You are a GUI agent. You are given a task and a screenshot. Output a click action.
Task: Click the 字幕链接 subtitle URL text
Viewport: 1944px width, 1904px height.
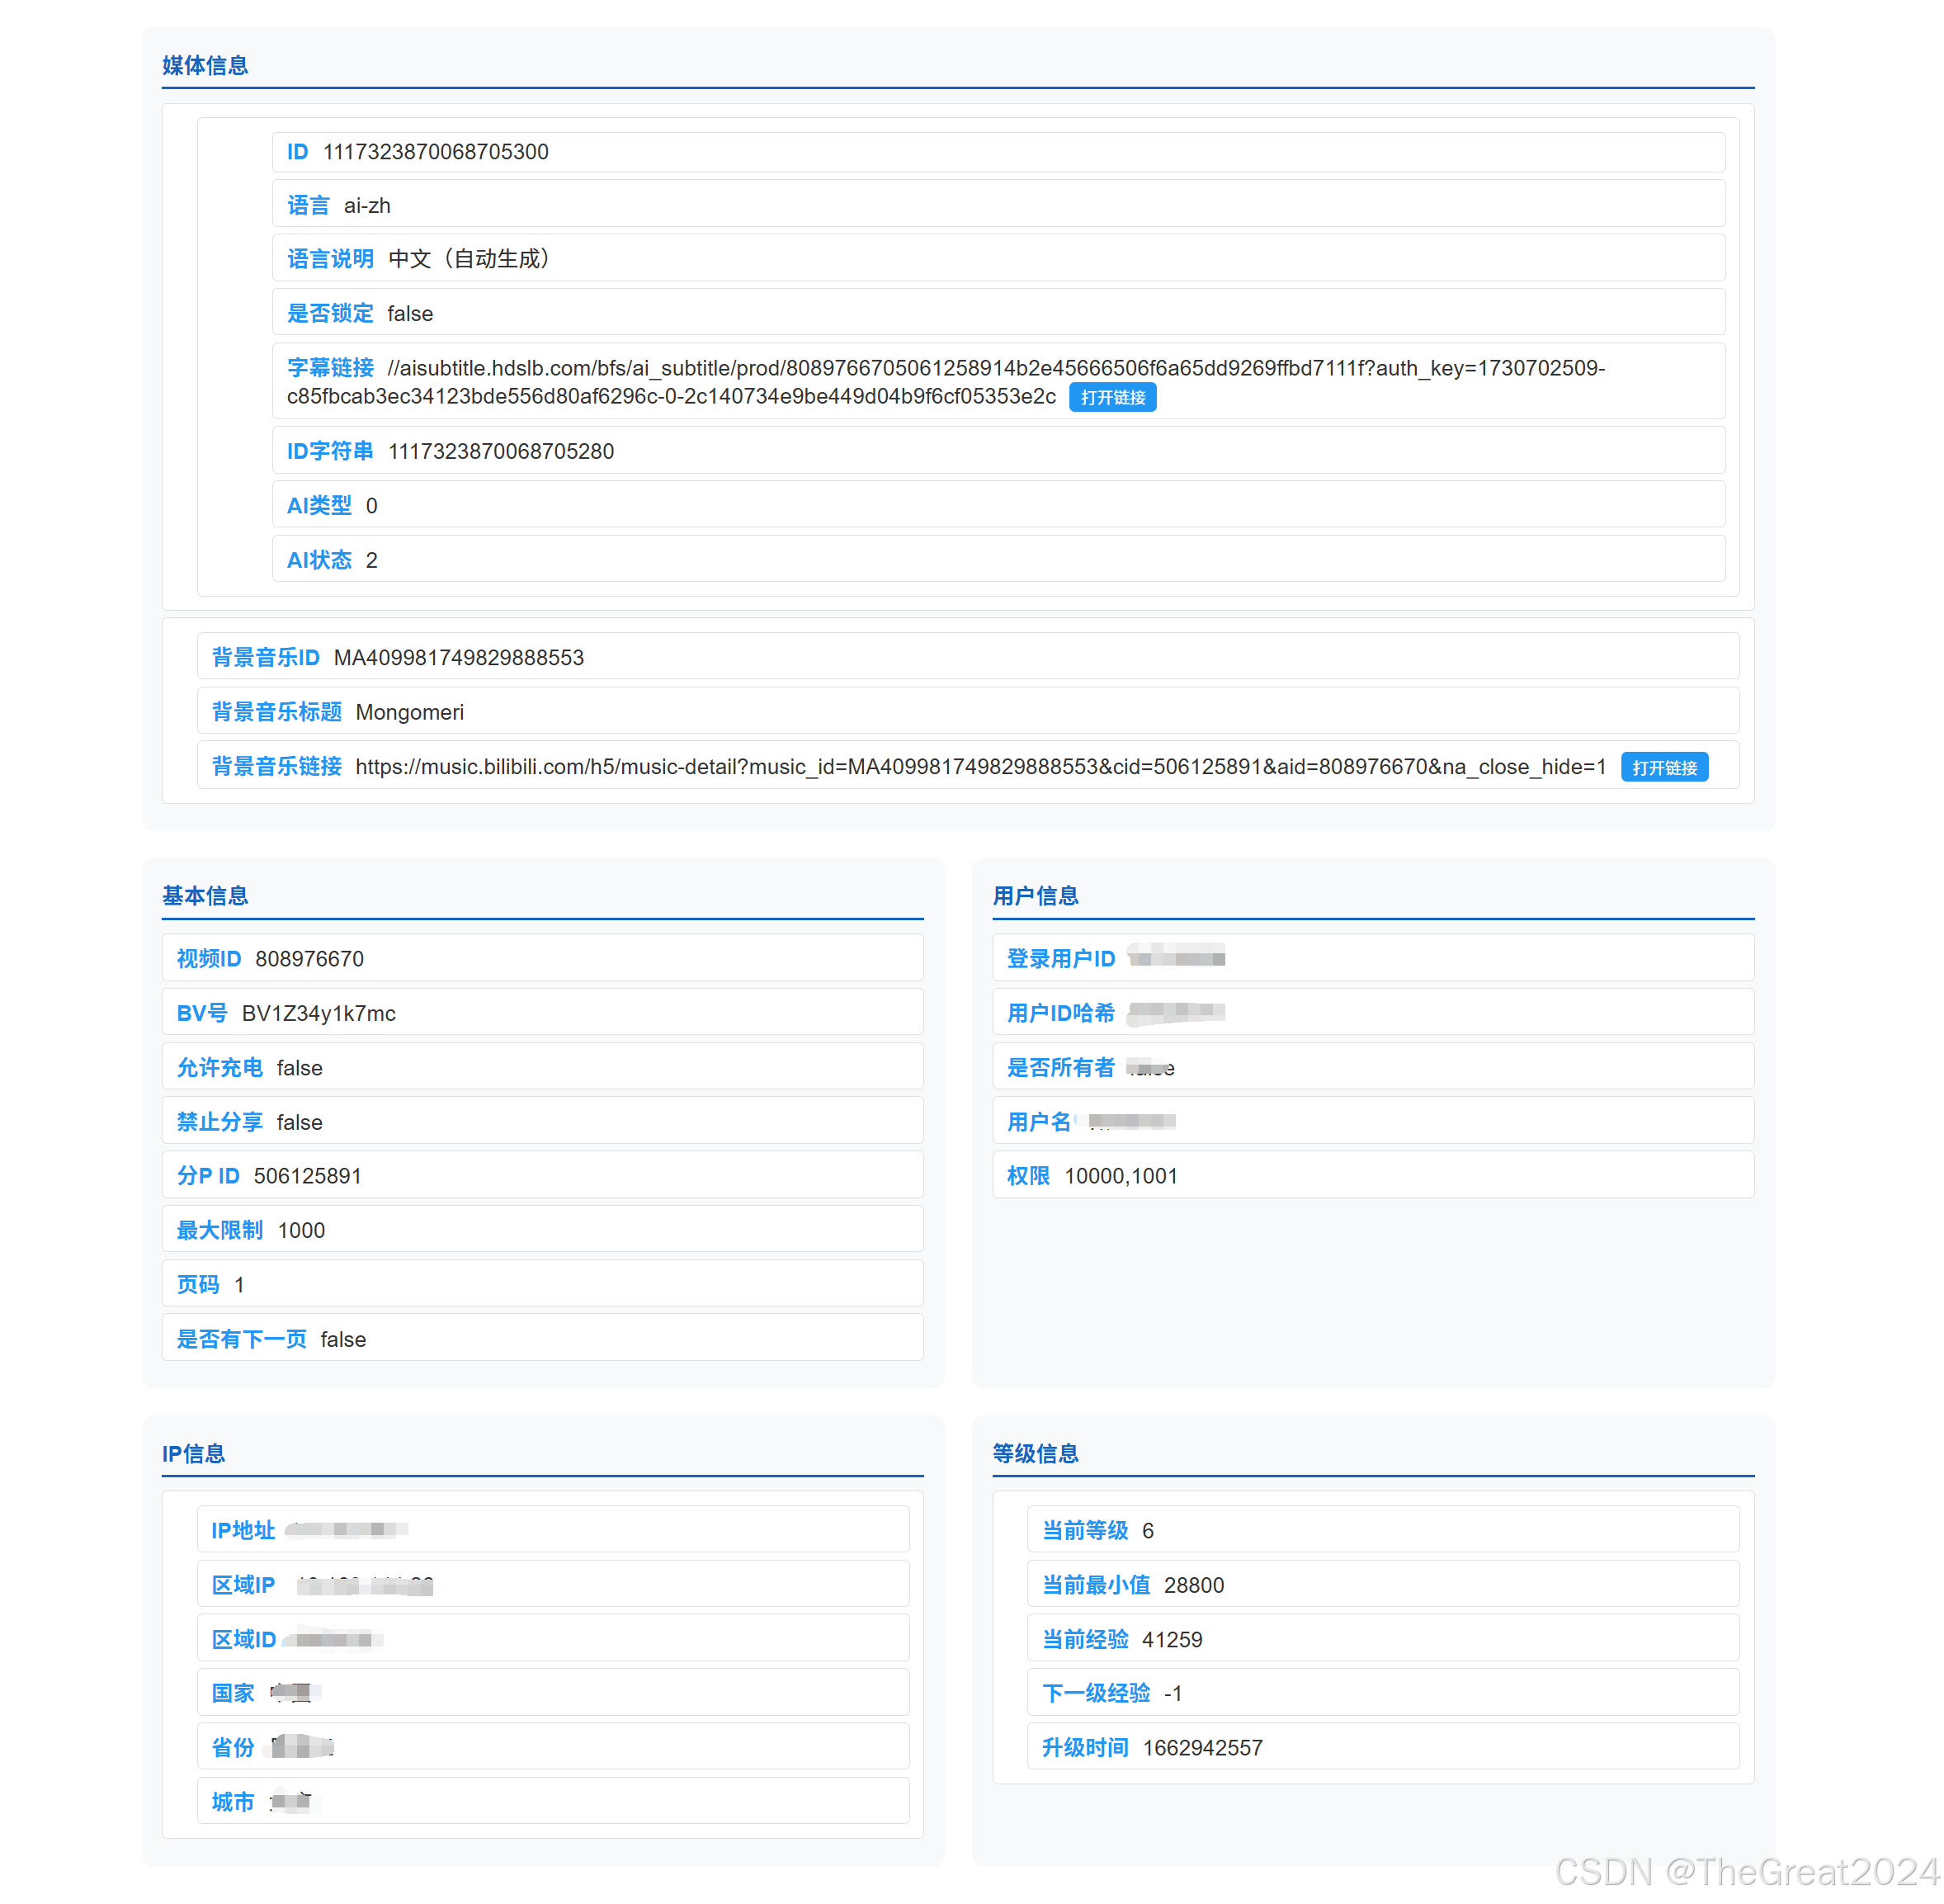pos(995,368)
